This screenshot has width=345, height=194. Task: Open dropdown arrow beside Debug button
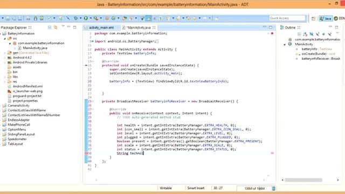click(x=80, y=18)
